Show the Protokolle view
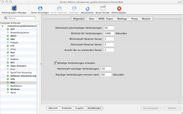The width and height of the screenshot is (183, 114). [x=67, y=108]
